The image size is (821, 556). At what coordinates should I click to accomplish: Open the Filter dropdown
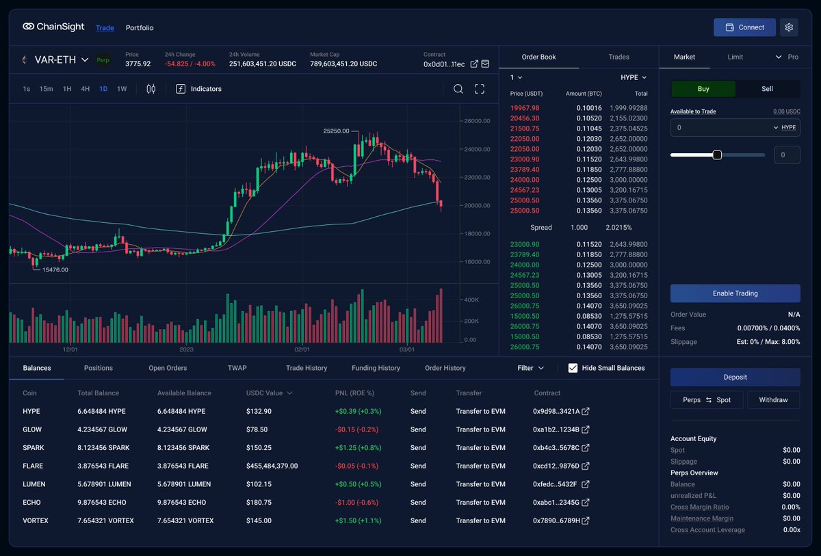(x=530, y=368)
